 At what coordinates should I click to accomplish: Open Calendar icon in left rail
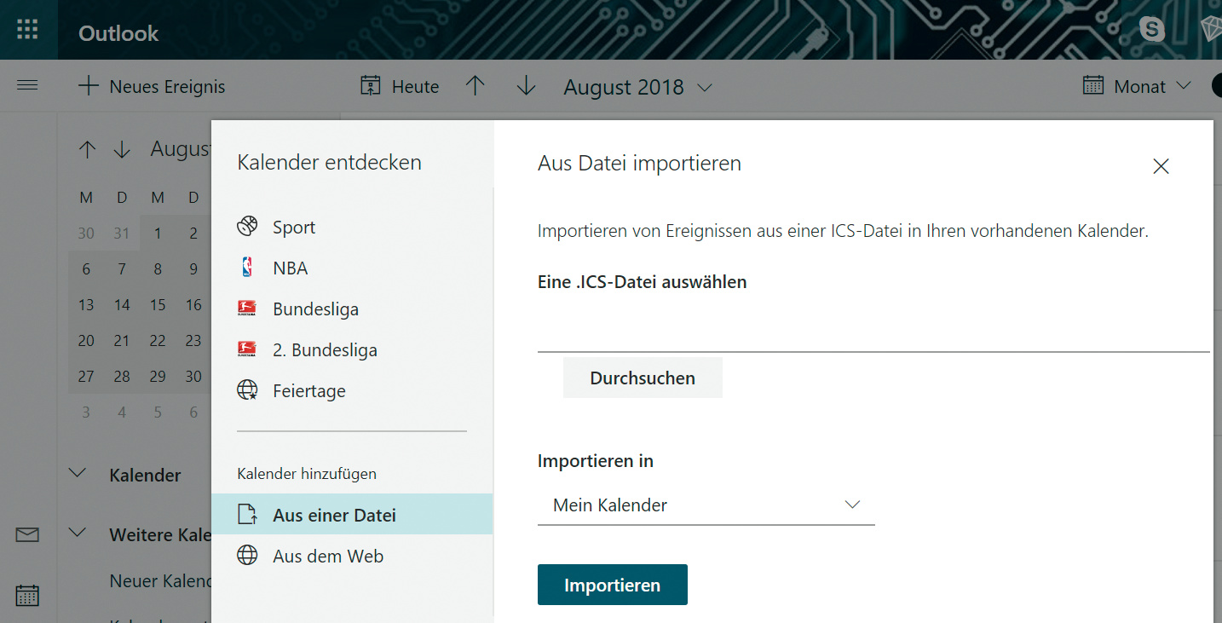[x=27, y=595]
